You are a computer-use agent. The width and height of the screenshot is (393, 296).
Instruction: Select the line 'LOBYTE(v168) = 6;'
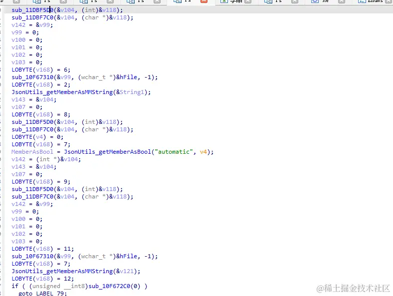click(x=41, y=70)
